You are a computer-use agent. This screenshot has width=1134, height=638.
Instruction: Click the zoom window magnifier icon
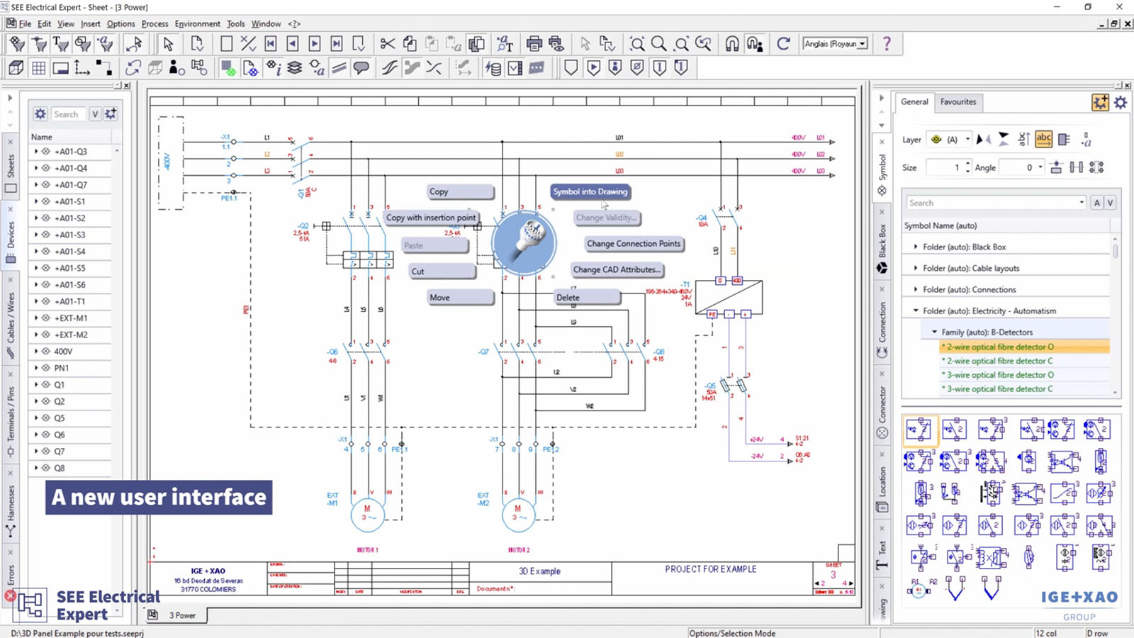(637, 44)
